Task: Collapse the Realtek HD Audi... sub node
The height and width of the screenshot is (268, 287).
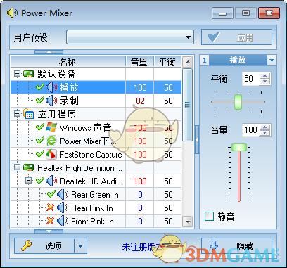Action: pyautogui.click(x=28, y=181)
